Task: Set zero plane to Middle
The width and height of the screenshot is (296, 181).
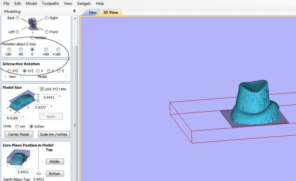Action: point(54,161)
